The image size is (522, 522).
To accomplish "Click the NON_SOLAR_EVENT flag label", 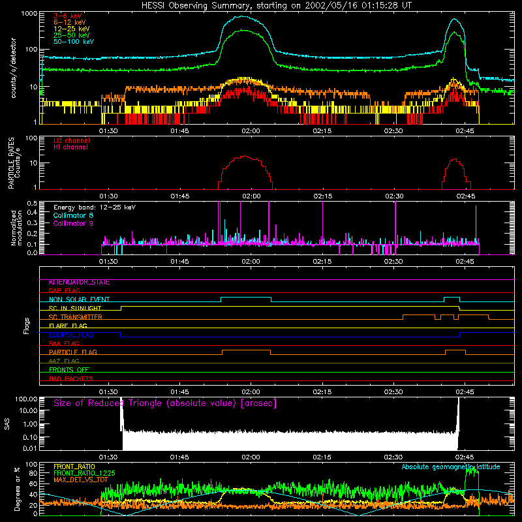I will click(x=79, y=299).
